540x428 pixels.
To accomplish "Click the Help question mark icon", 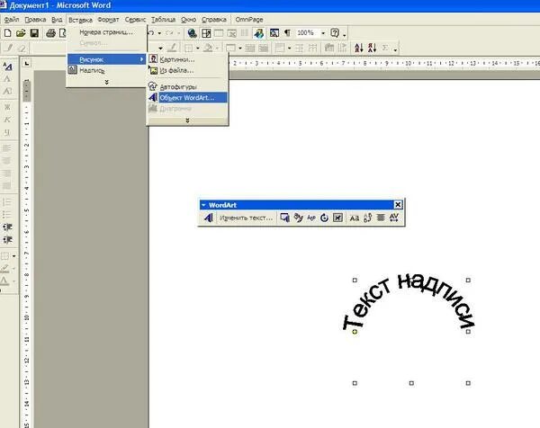I will (335, 33).
